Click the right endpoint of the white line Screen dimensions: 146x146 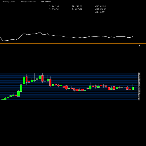click(x=133, y=36)
